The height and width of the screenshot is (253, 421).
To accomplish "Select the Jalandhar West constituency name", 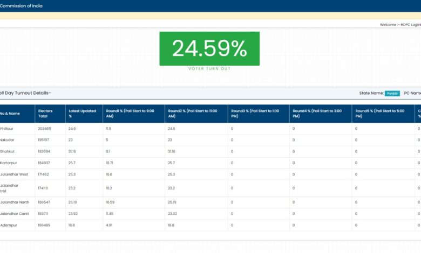I will tap(14, 174).
